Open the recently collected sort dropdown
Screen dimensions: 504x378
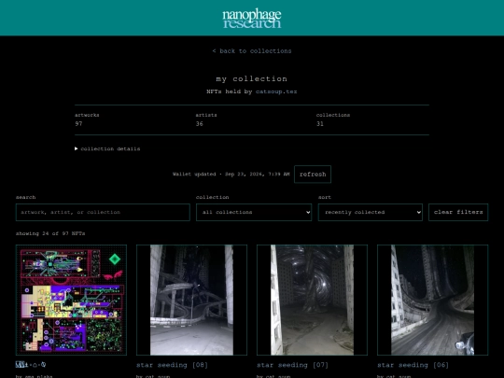tap(370, 212)
